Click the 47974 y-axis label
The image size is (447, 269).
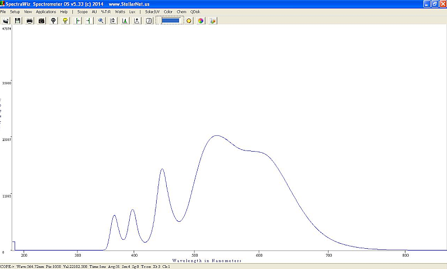pyautogui.click(x=7, y=29)
